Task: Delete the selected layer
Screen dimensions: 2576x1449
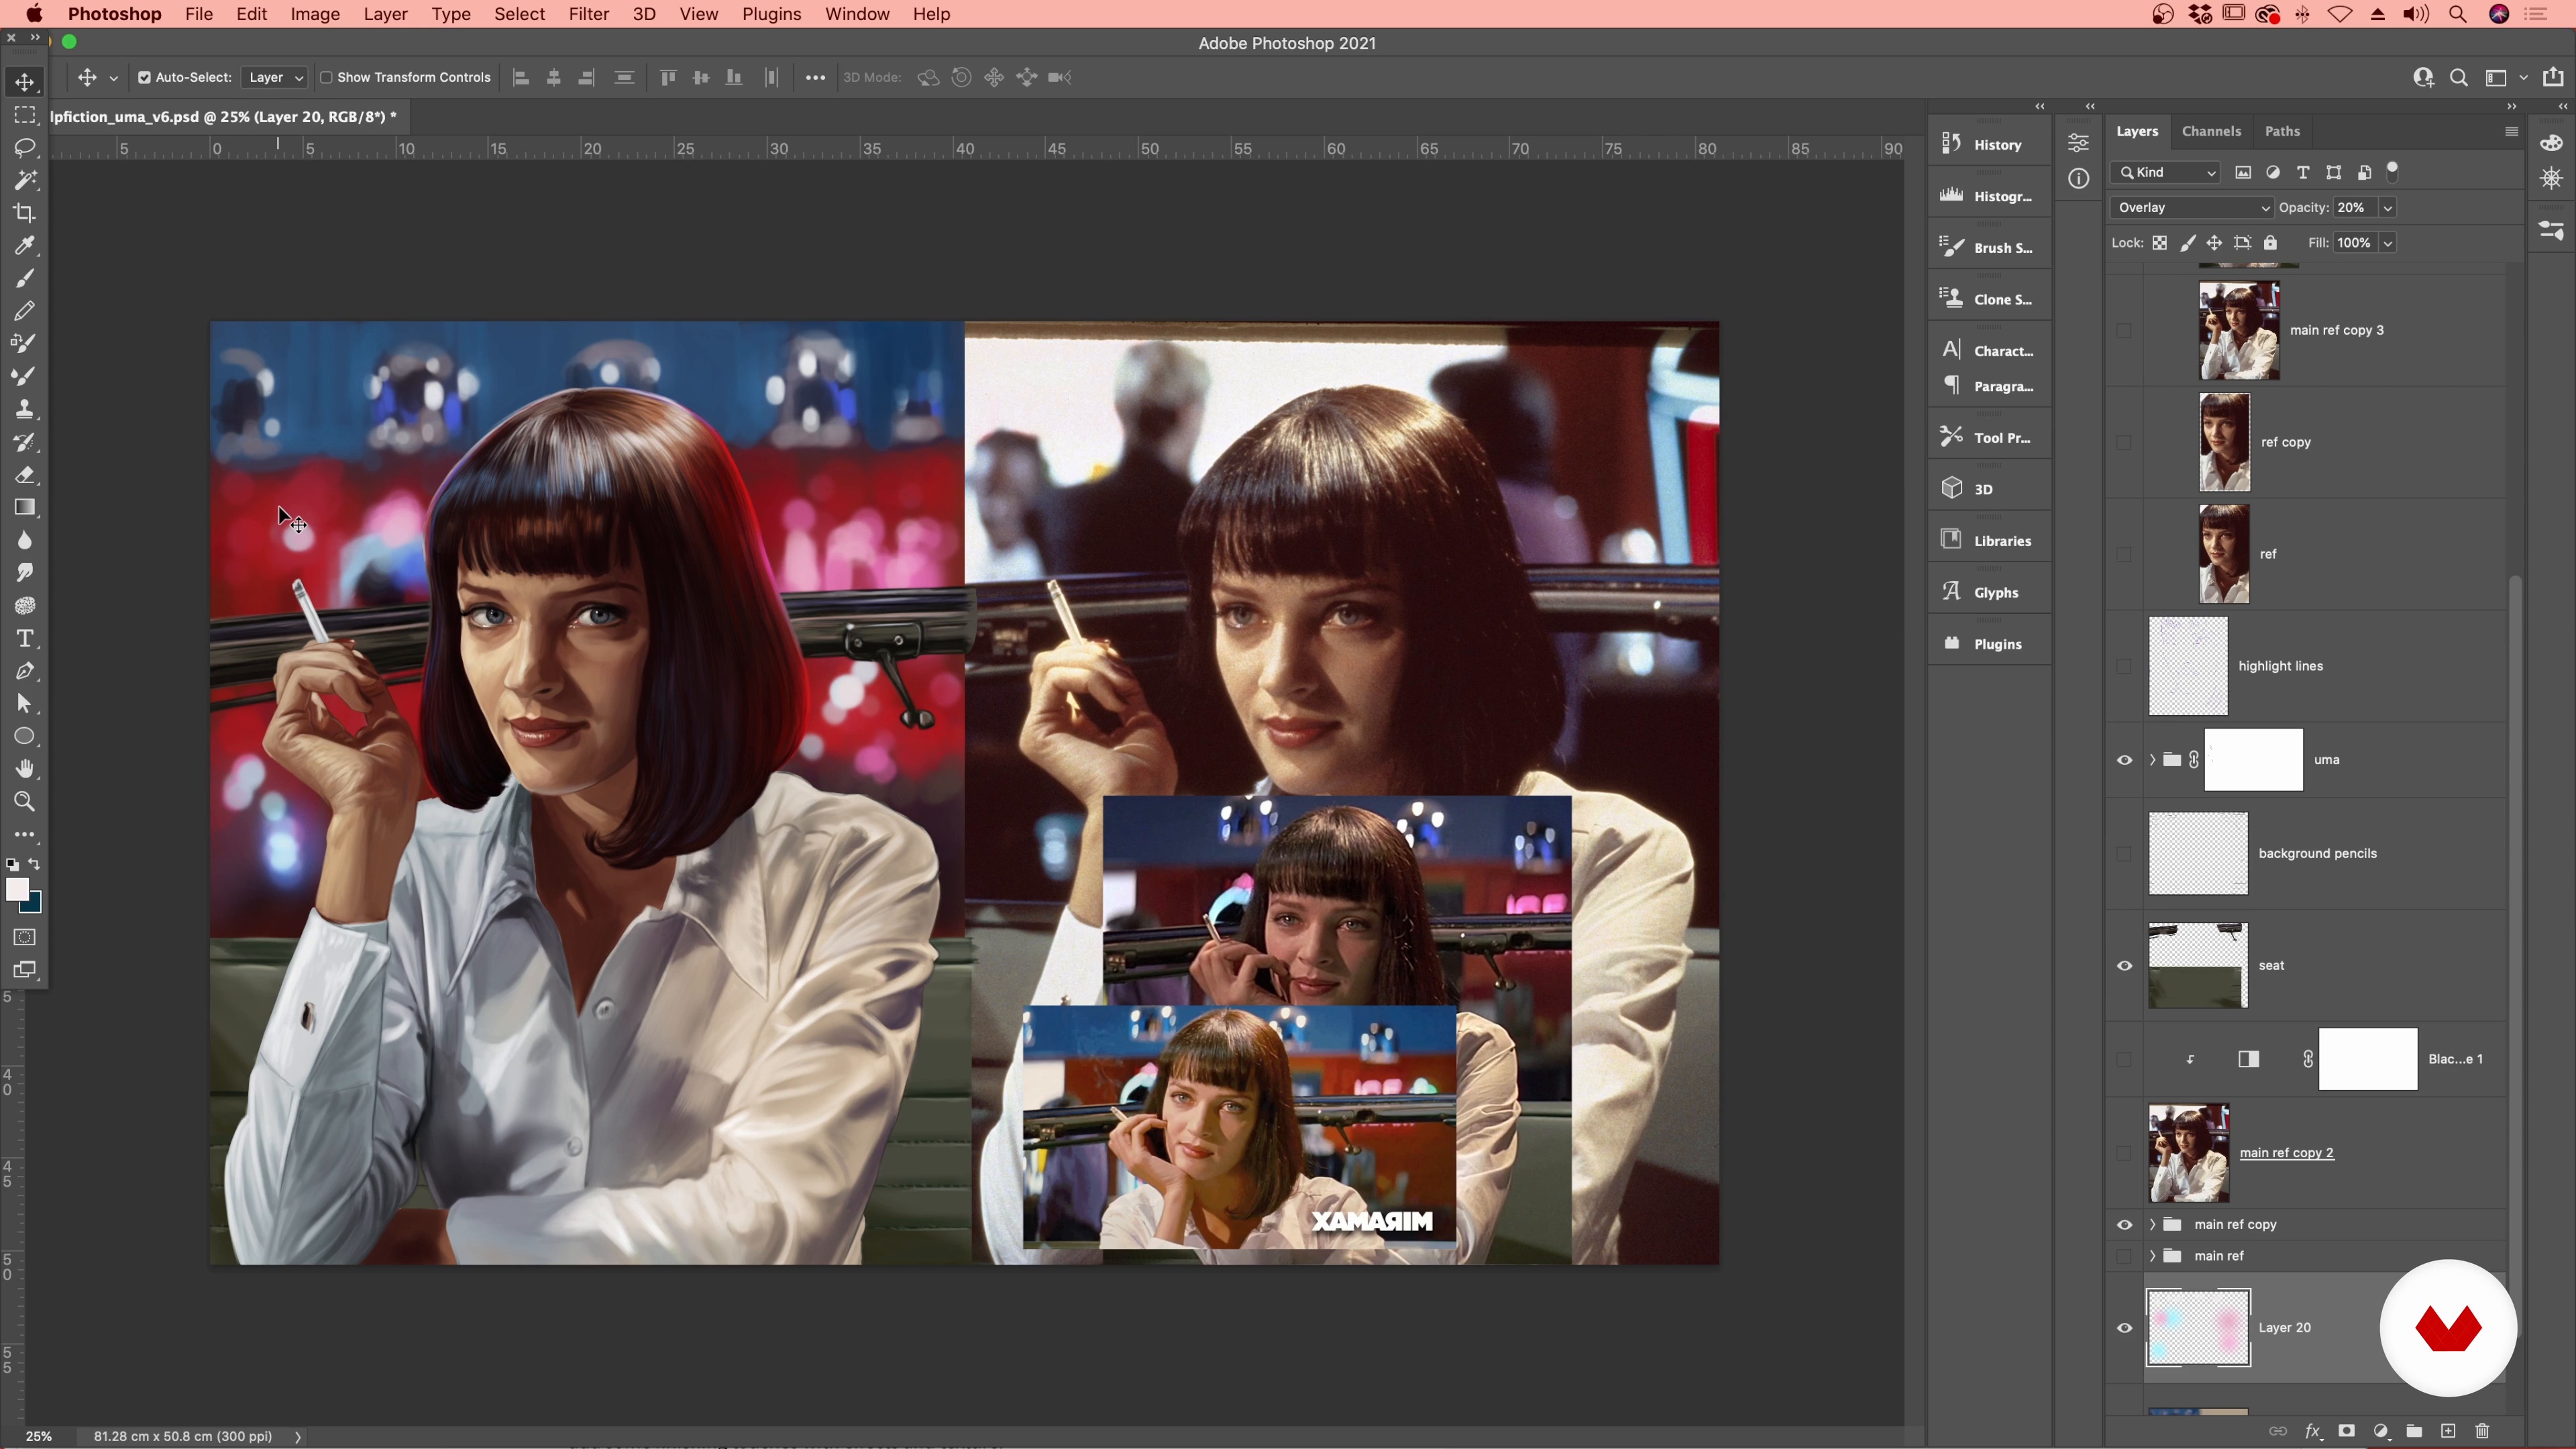Action: [2482, 1431]
